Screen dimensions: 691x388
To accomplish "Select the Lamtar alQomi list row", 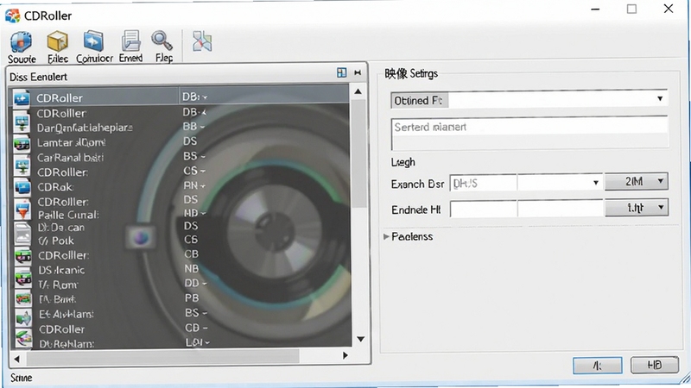I will tap(182, 142).
